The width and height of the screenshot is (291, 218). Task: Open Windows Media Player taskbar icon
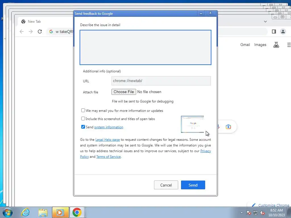point(60,212)
